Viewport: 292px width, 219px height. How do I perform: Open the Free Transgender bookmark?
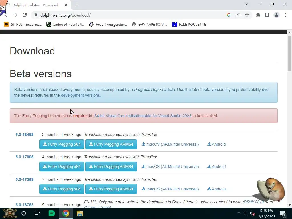(108, 25)
